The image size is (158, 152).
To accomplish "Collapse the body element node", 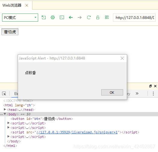I will point(5,114).
